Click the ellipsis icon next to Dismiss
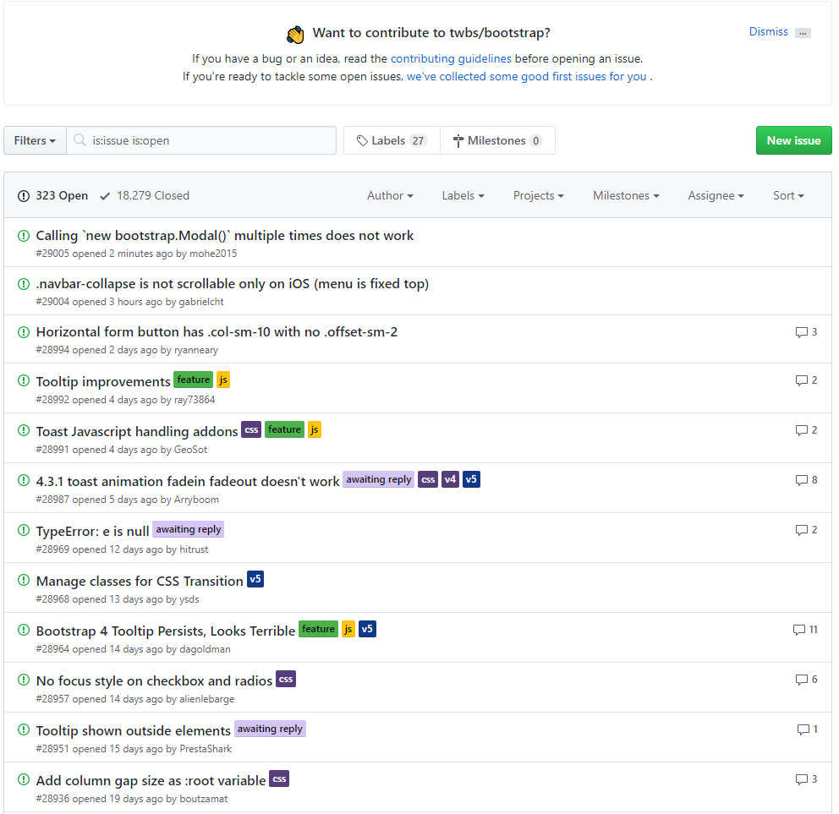This screenshot has height=814, width=839. point(803,33)
